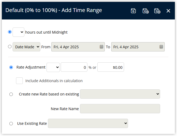Click the percent adjustment input field
177x136 pixels.
coord(74,67)
